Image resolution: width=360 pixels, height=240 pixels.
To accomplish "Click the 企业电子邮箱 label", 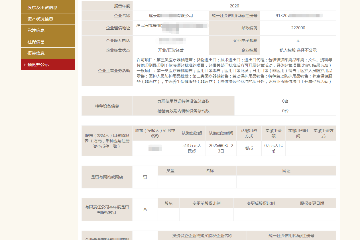I will click(235, 40).
